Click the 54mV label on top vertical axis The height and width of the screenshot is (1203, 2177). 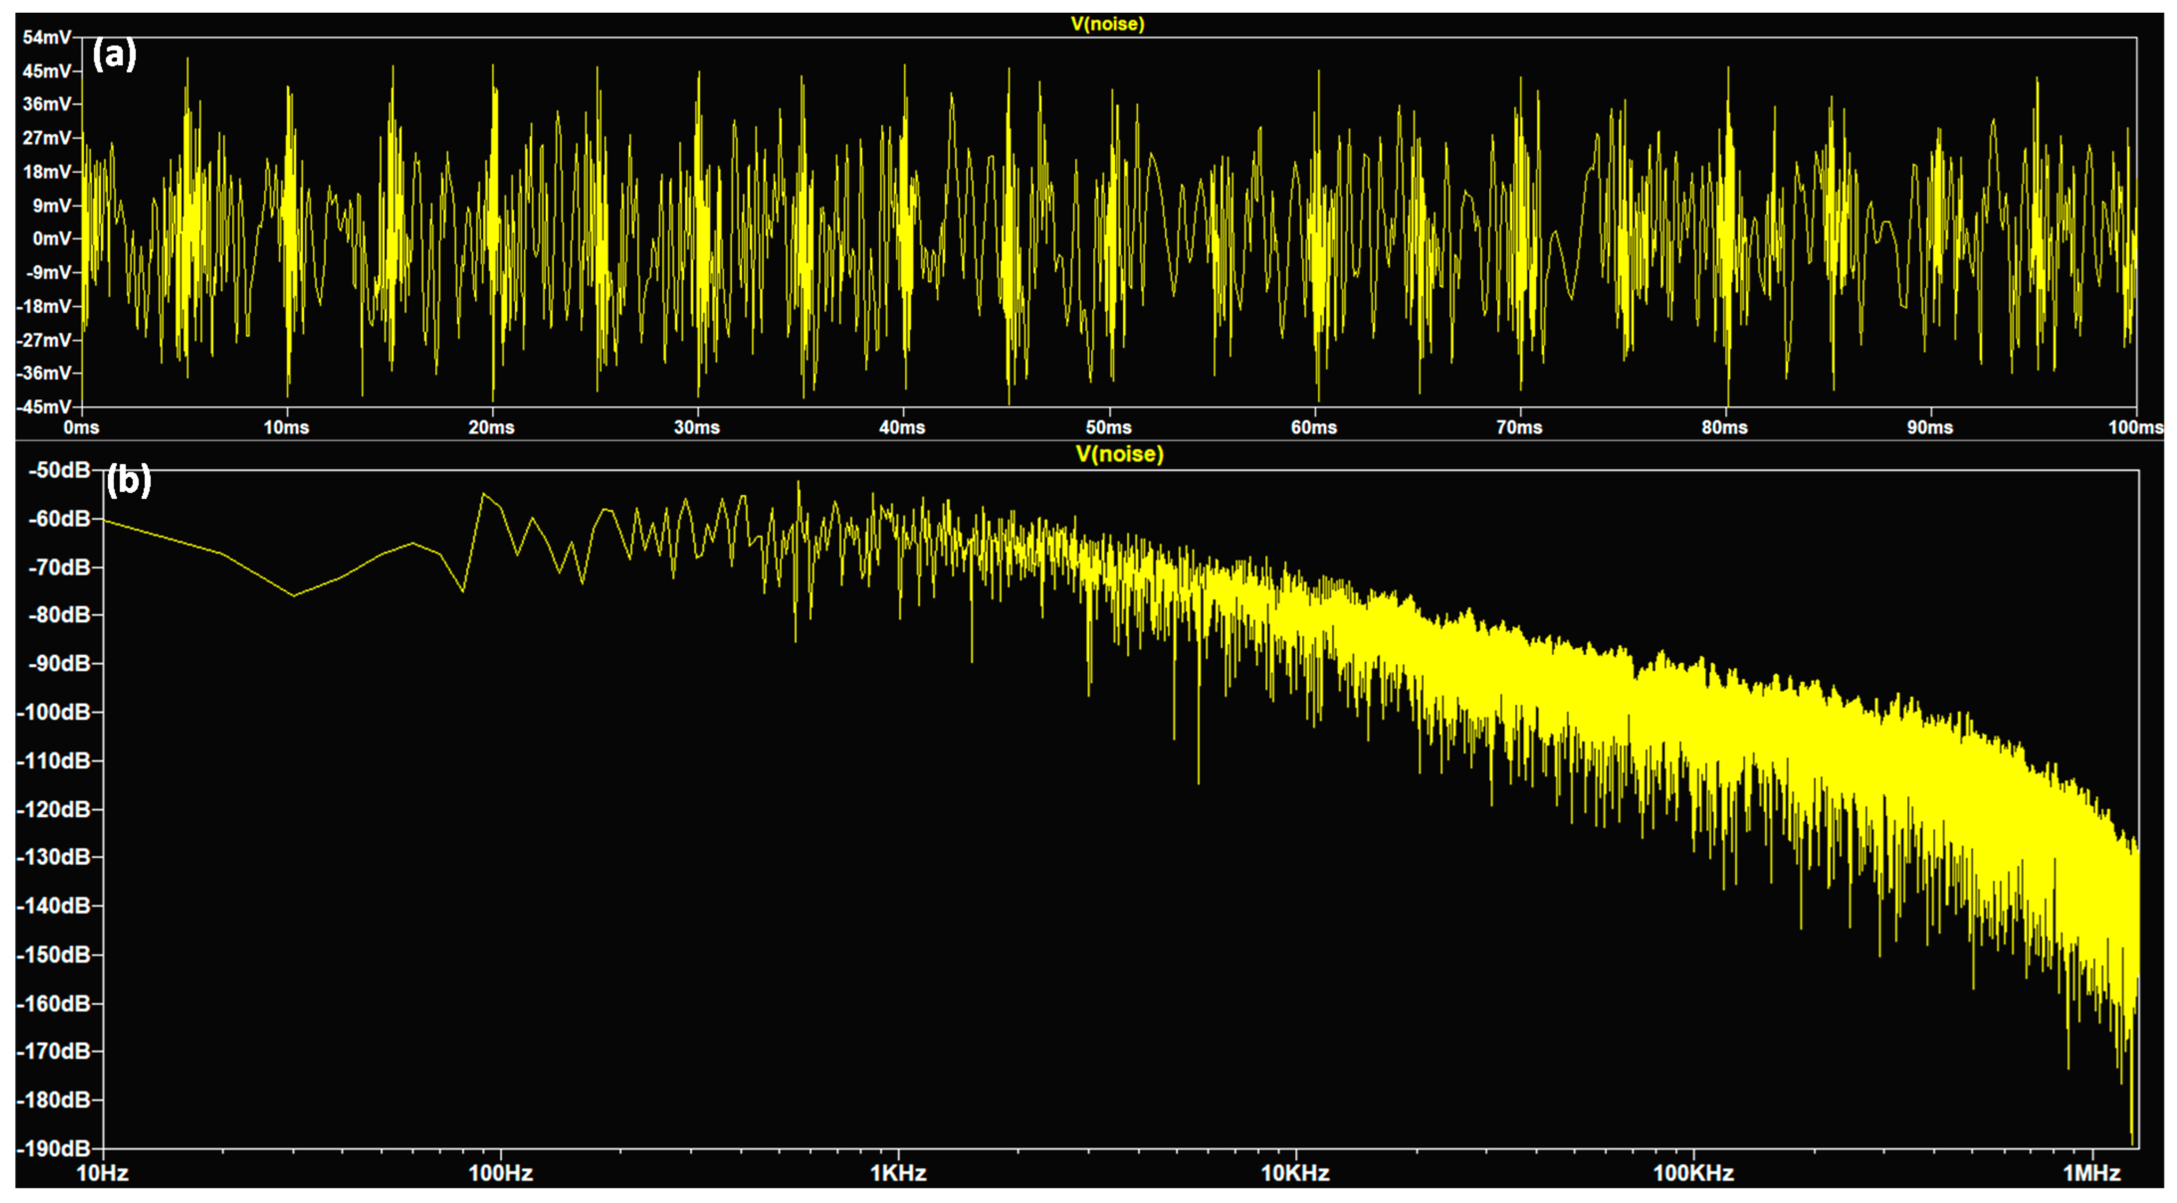(47, 37)
